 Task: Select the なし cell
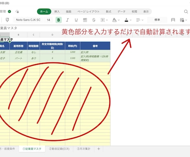pos(33,52)
